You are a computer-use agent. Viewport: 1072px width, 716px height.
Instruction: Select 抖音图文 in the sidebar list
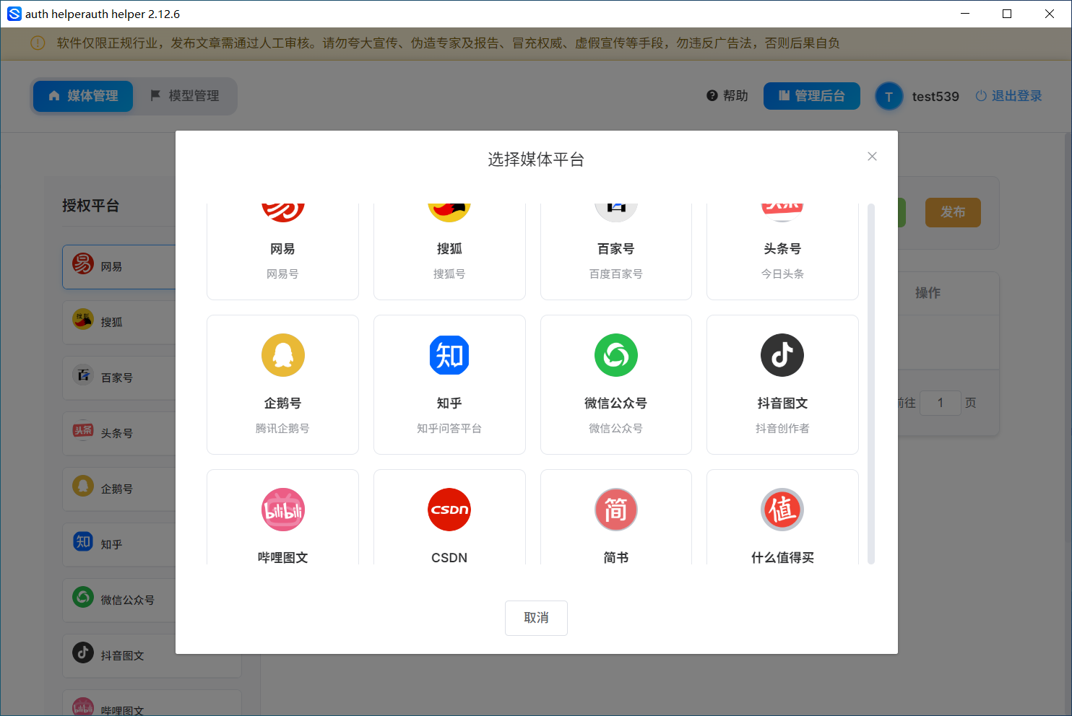pyautogui.click(x=152, y=656)
